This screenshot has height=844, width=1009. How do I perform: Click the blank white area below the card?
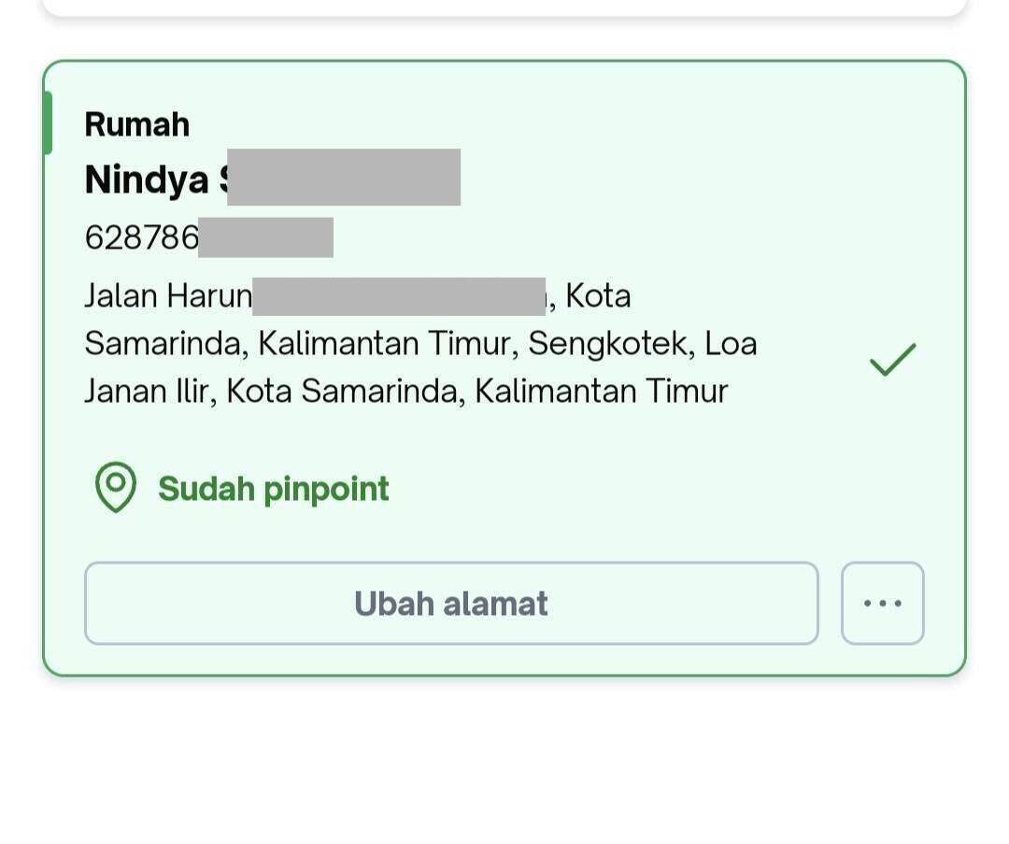(504, 760)
